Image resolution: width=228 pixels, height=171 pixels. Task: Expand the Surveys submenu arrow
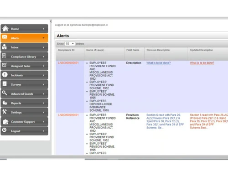43,84
